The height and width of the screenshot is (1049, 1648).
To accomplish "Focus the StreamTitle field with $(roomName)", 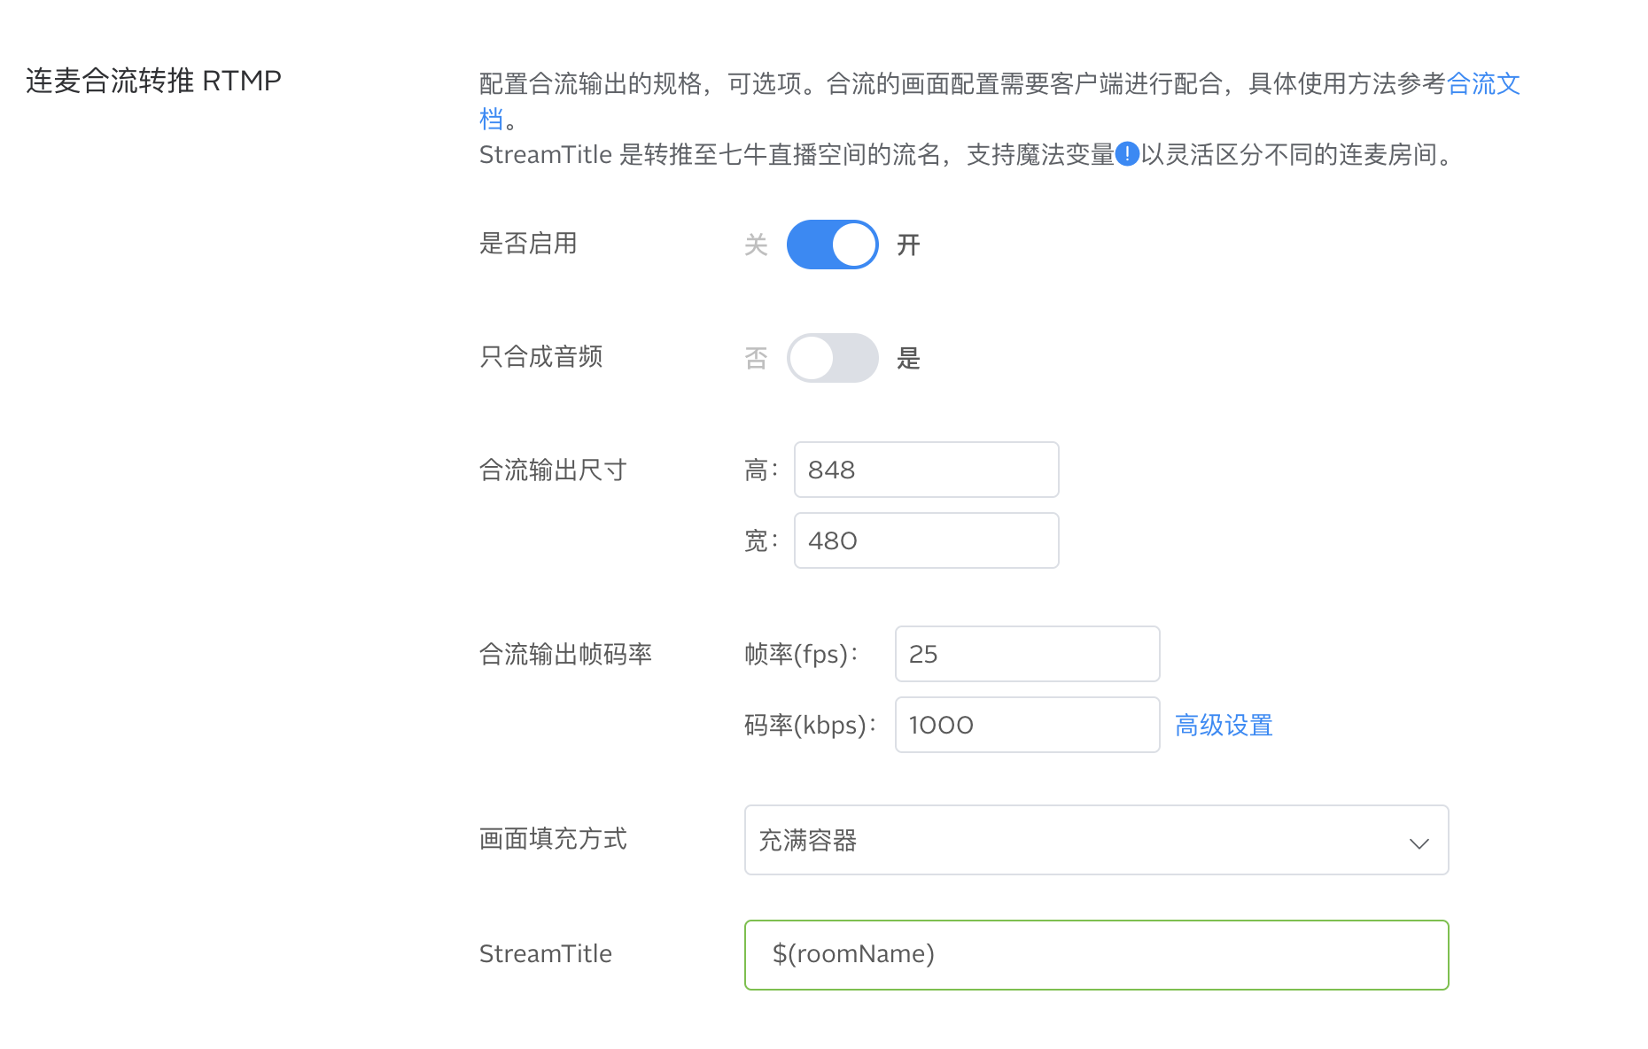I will [x=1097, y=955].
